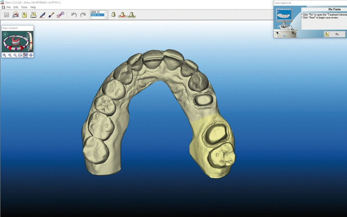Show the die with base model icon
The height and width of the screenshot is (217, 347).
tap(131, 15)
